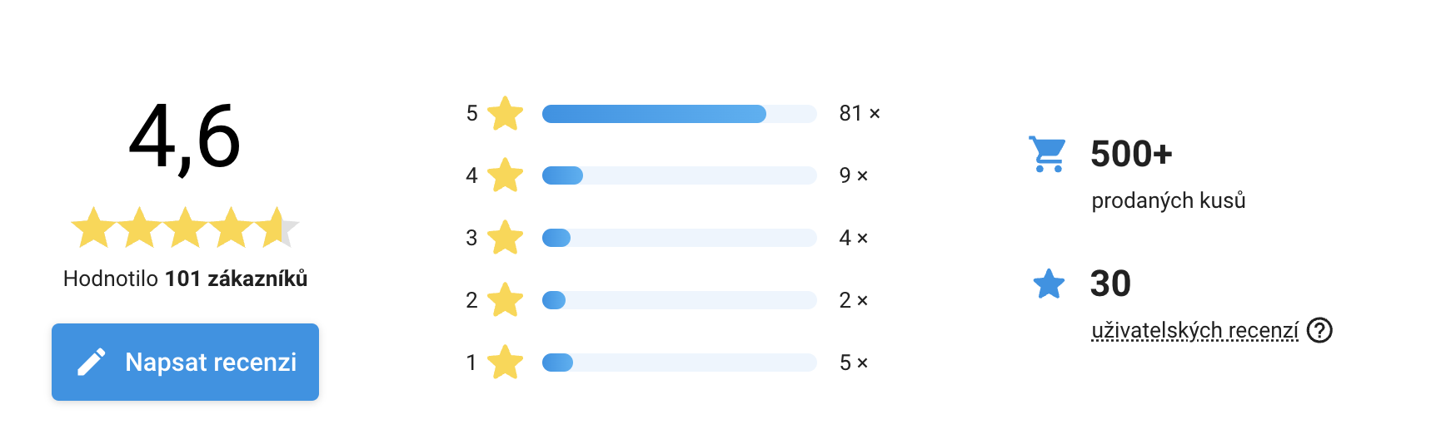
Task: Click the 81 × five-star count
Action: (x=860, y=113)
